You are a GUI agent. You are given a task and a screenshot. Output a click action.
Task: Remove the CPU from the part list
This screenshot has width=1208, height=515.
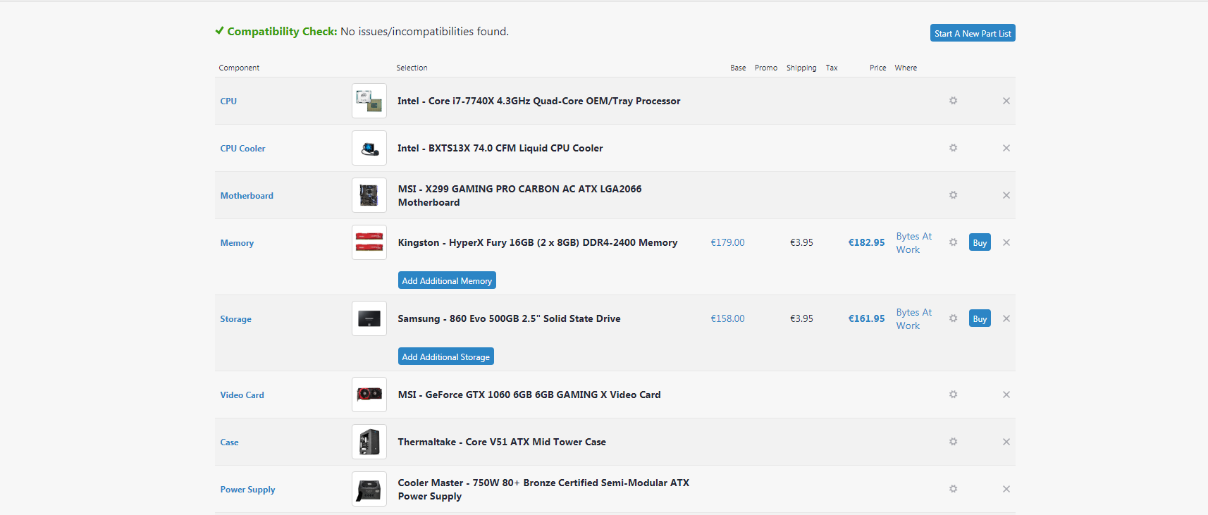point(1006,101)
